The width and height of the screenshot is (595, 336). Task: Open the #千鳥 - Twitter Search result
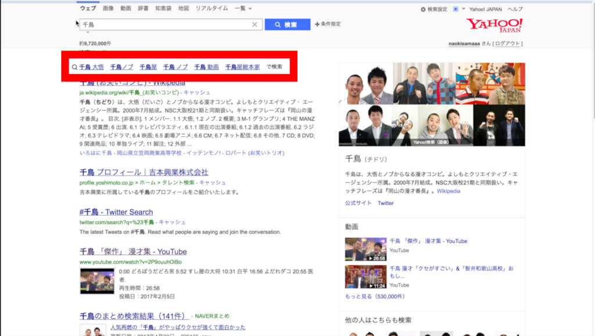pyautogui.click(x=116, y=212)
